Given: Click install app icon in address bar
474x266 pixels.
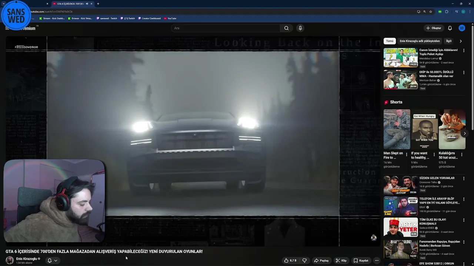Looking at the screenshot, I should pyautogui.click(x=418, y=11).
